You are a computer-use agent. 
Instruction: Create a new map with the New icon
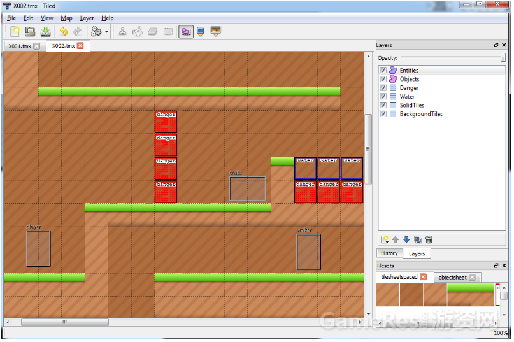coord(15,31)
